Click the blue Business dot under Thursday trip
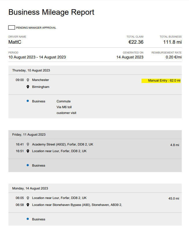This screenshot has width=189, height=236. coord(28,101)
